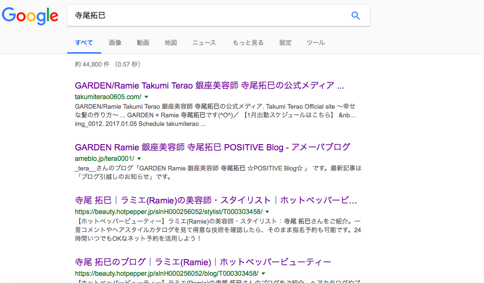This screenshot has width=484, height=283.
Task: Open the 設定 menu
Action: (285, 43)
